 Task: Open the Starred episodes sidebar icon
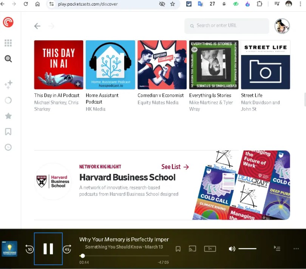[8, 116]
